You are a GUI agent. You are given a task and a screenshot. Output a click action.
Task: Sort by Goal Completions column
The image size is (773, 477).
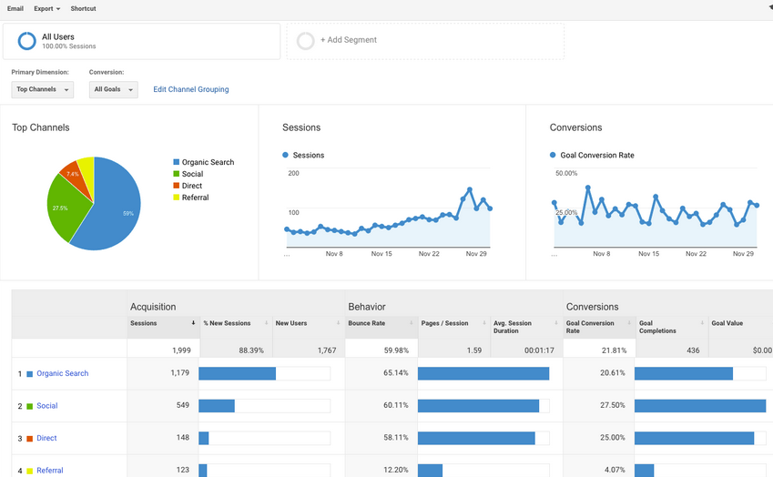click(672, 327)
